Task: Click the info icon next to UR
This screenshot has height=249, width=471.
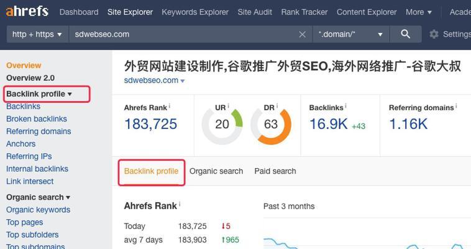Action: pos(228,106)
